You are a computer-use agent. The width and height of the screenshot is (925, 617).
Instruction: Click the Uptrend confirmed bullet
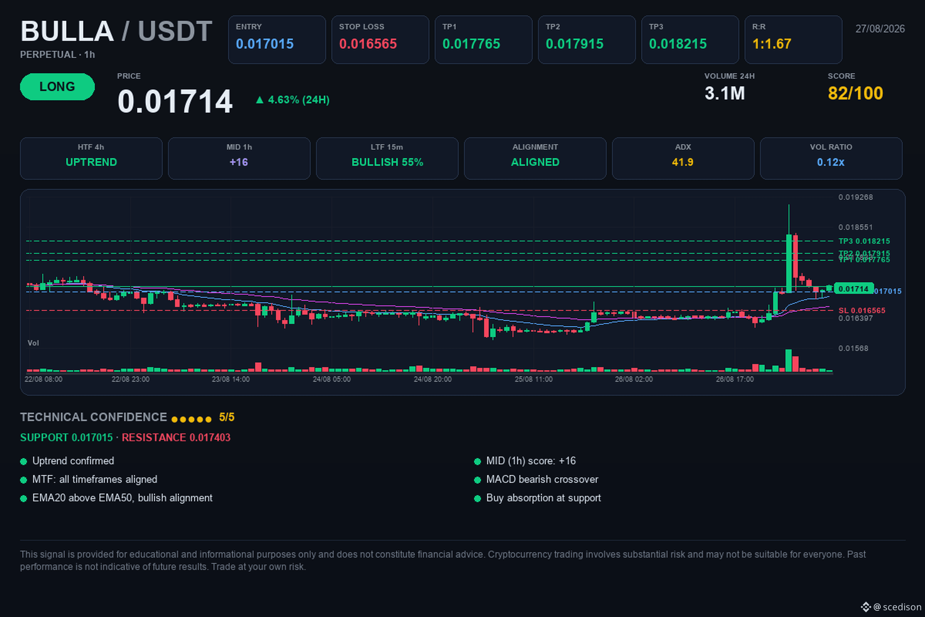73,461
